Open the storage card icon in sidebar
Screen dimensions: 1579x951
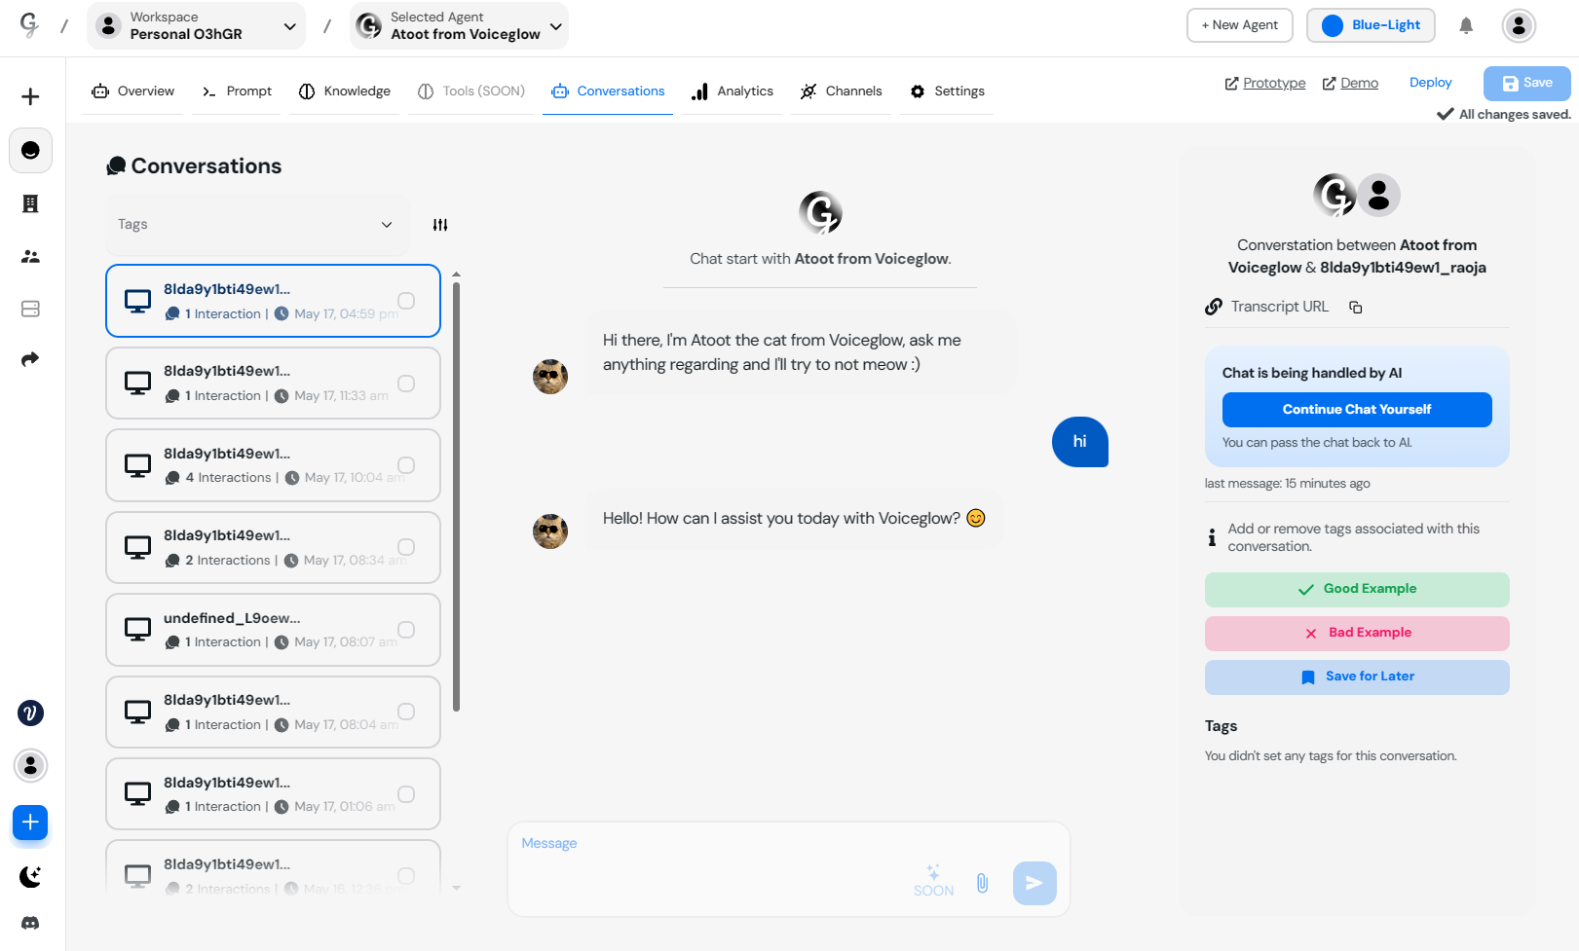pos(30,309)
